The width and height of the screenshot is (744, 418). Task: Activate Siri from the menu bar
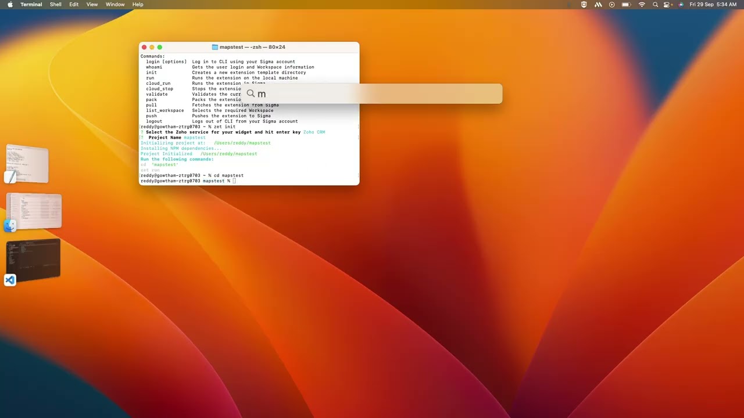681,4
